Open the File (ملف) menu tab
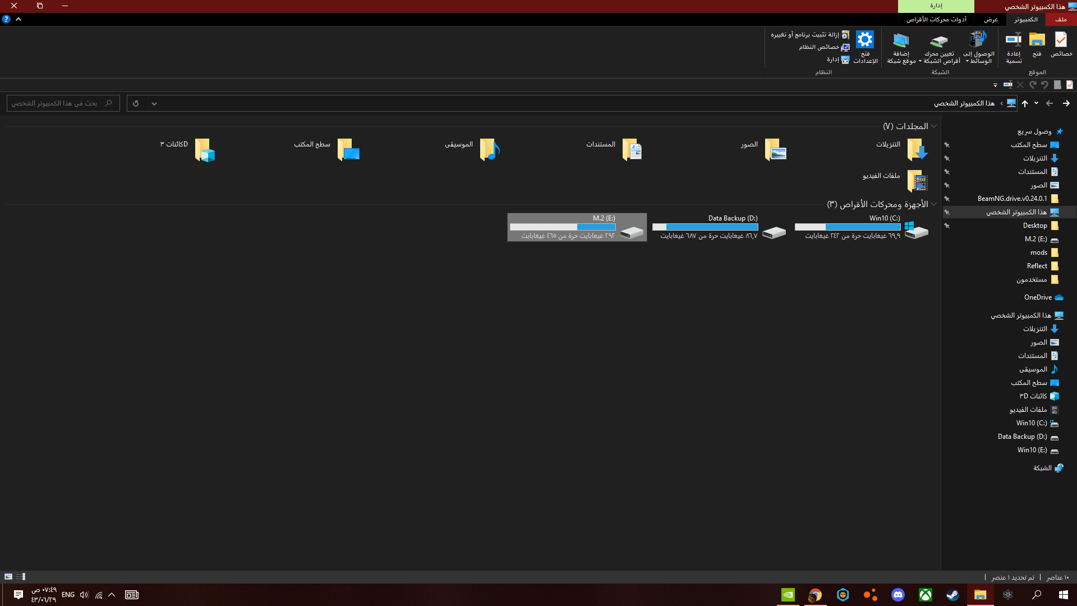1077x606 pixels. click(1061, 20)
